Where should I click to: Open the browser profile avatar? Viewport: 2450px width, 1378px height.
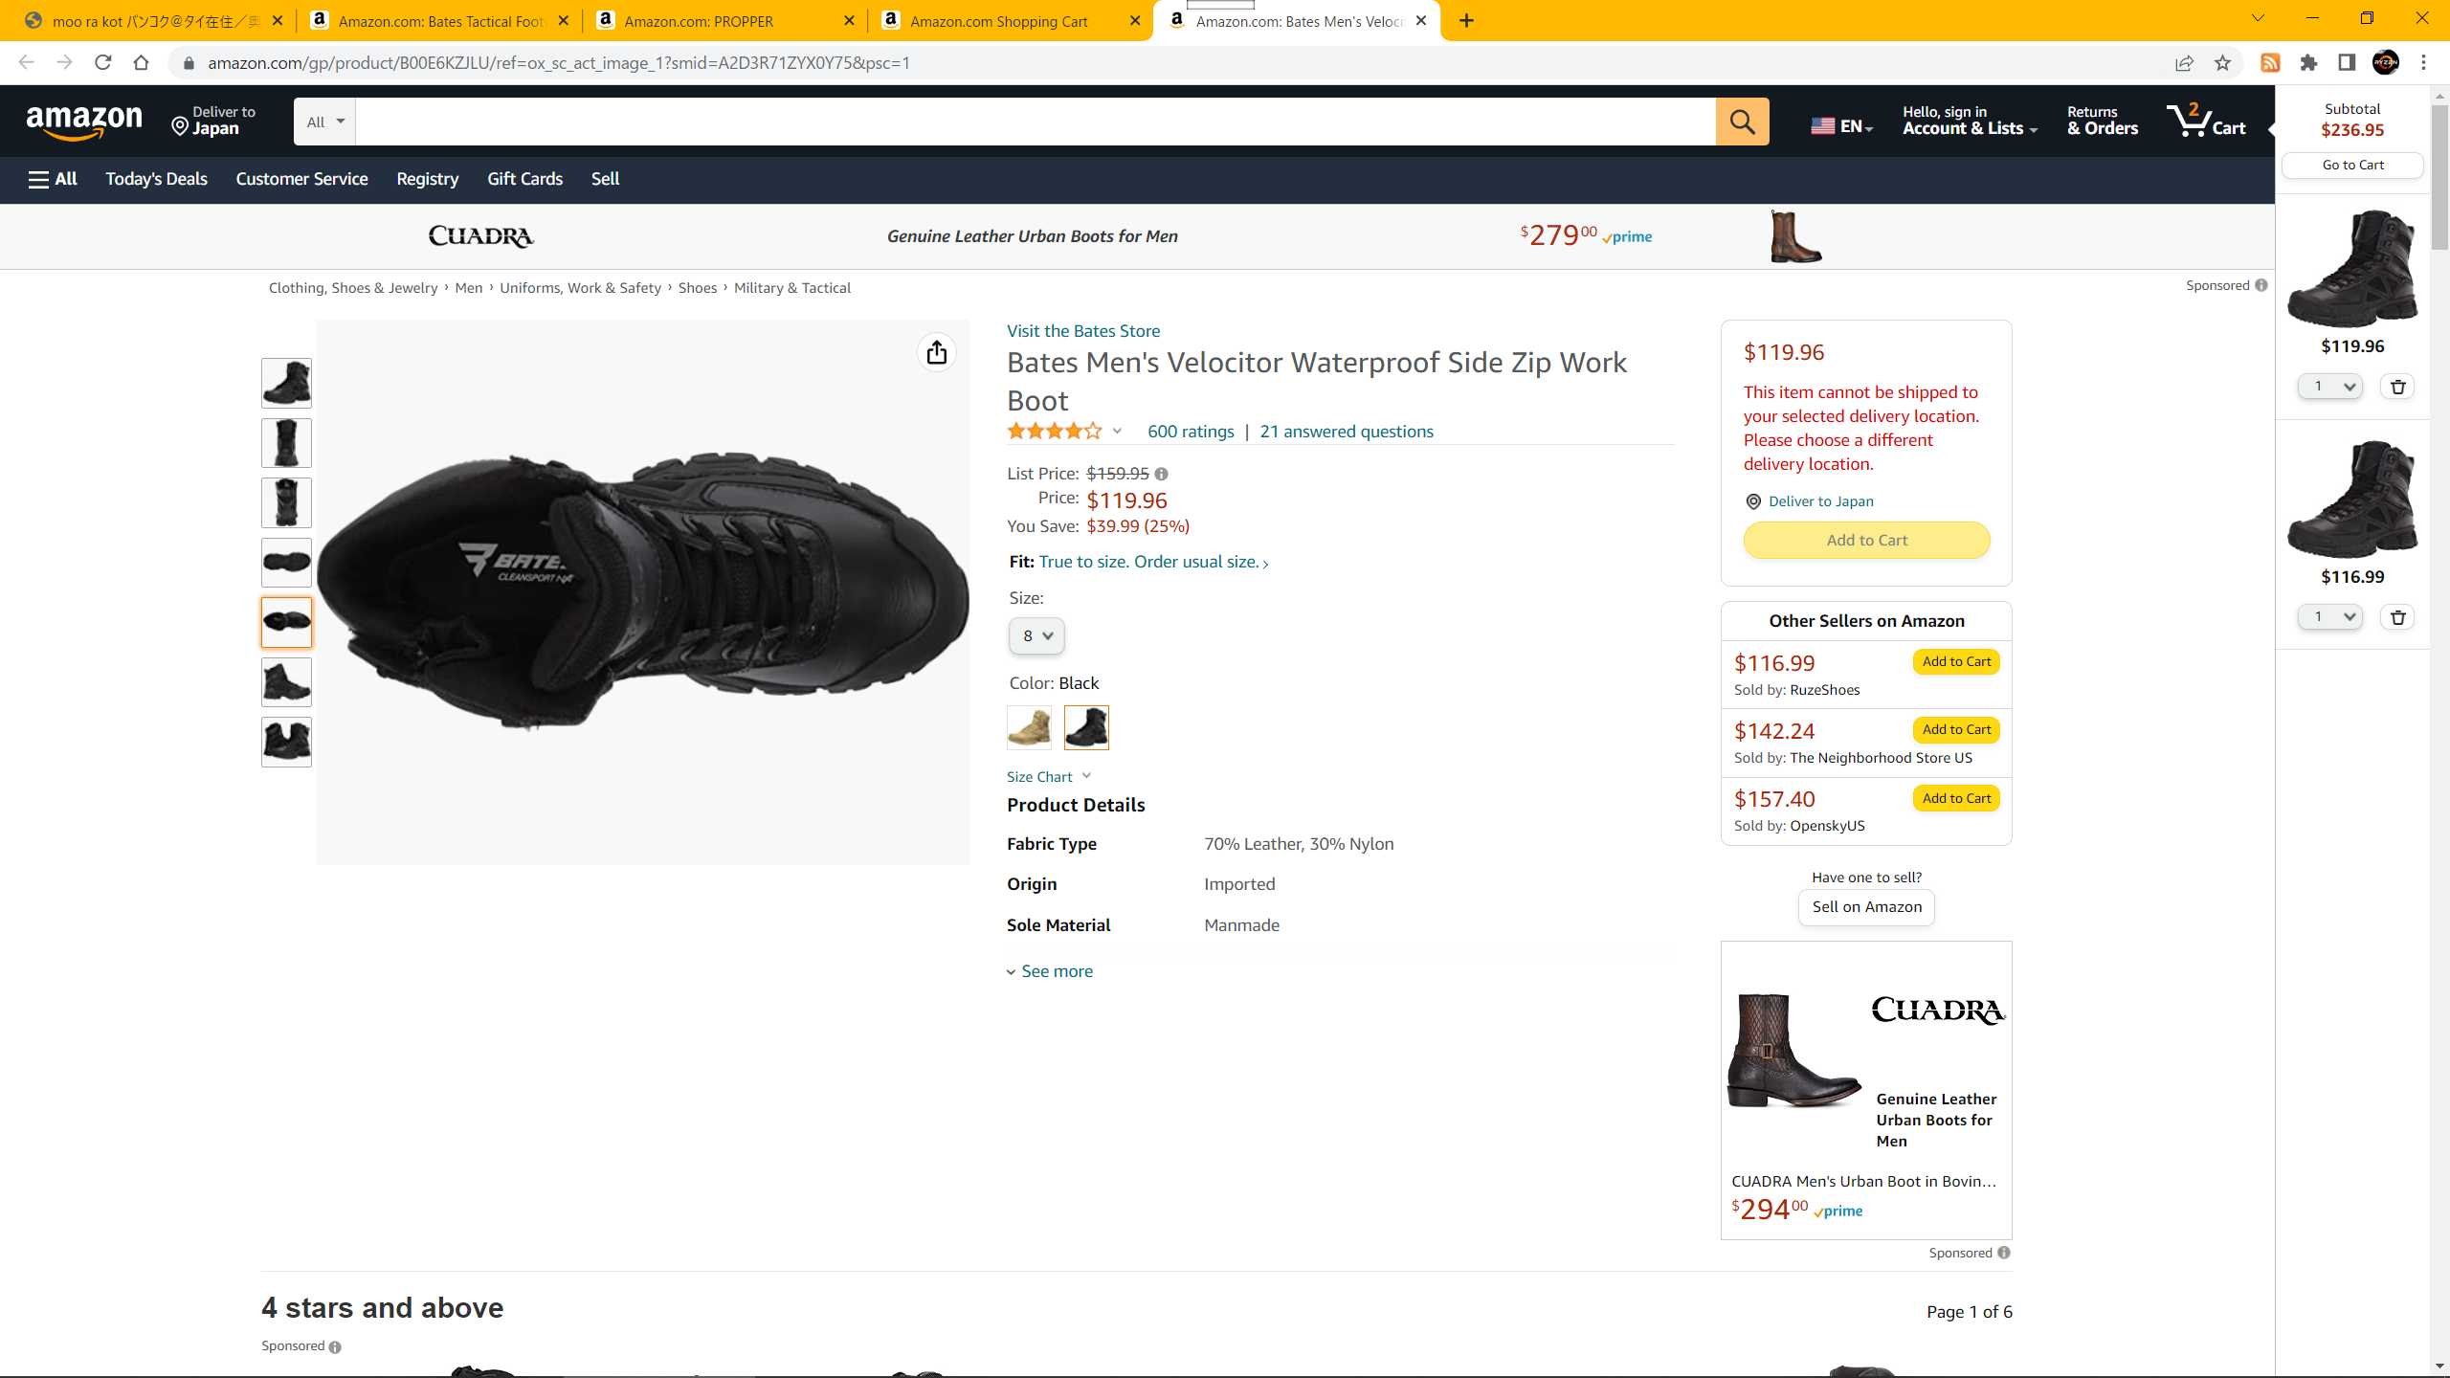(x=2386, y=63)
